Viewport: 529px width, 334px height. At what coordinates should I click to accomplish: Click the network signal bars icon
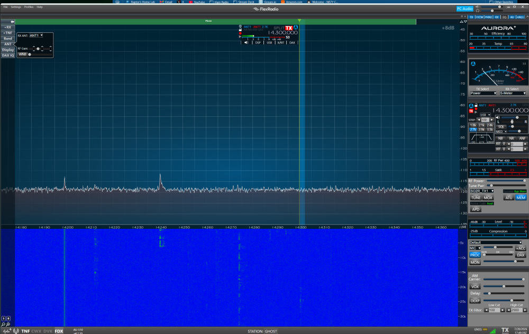492,331
